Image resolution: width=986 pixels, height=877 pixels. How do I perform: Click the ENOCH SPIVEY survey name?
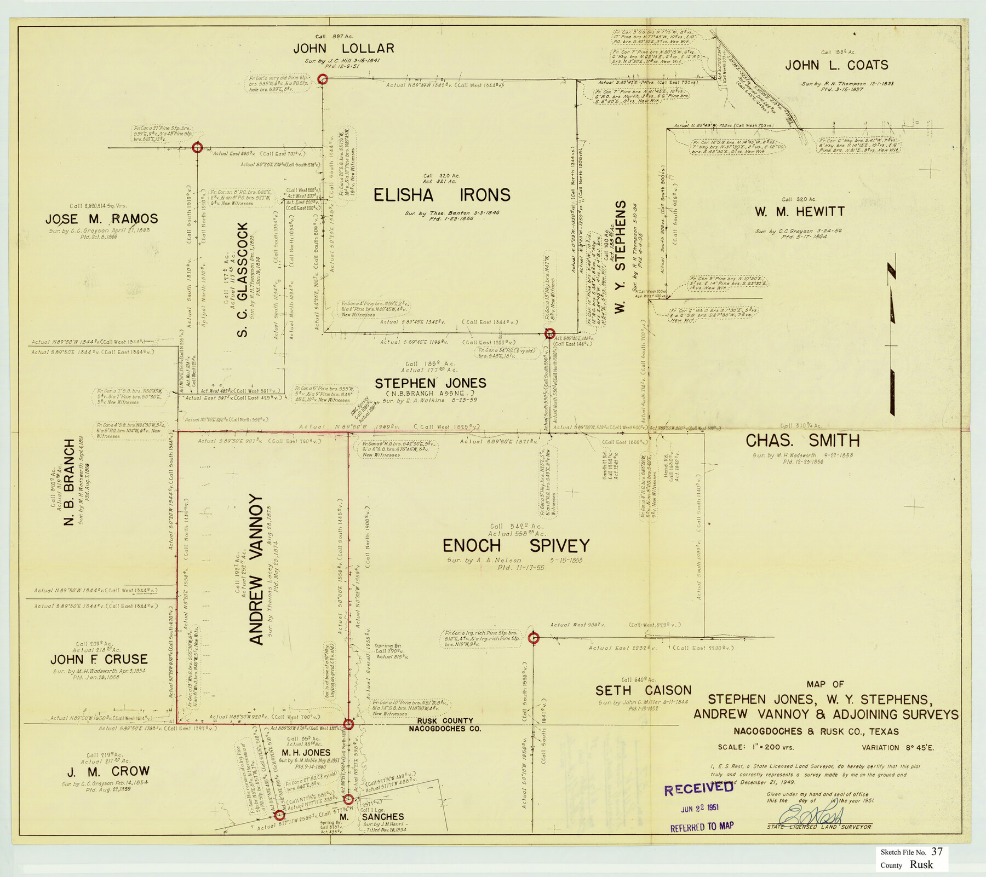coord(516,546)
